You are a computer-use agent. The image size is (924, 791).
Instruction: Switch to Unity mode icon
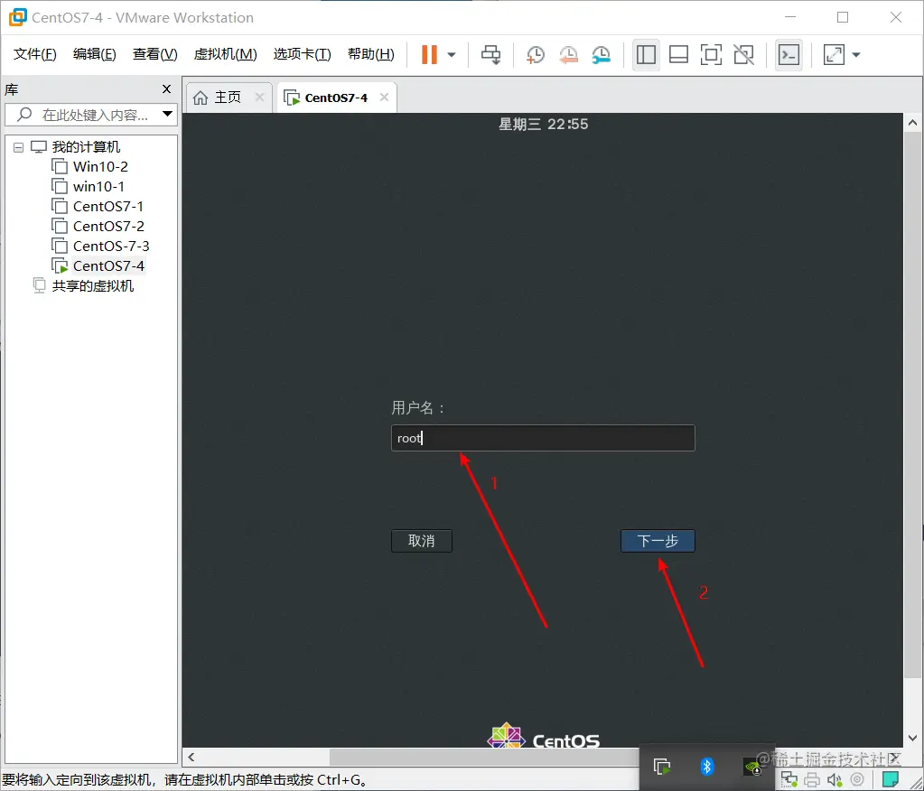[743, 55]
